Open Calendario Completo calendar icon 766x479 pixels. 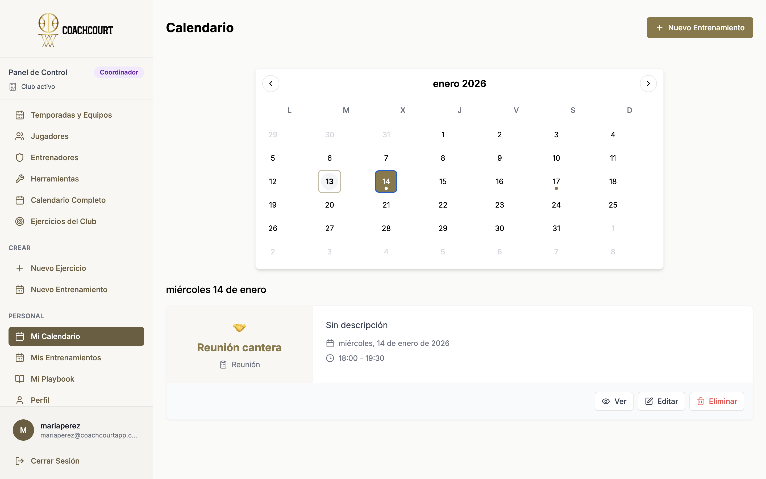click(20, 200)
